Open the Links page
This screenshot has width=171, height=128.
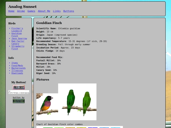tap(57, 11)
